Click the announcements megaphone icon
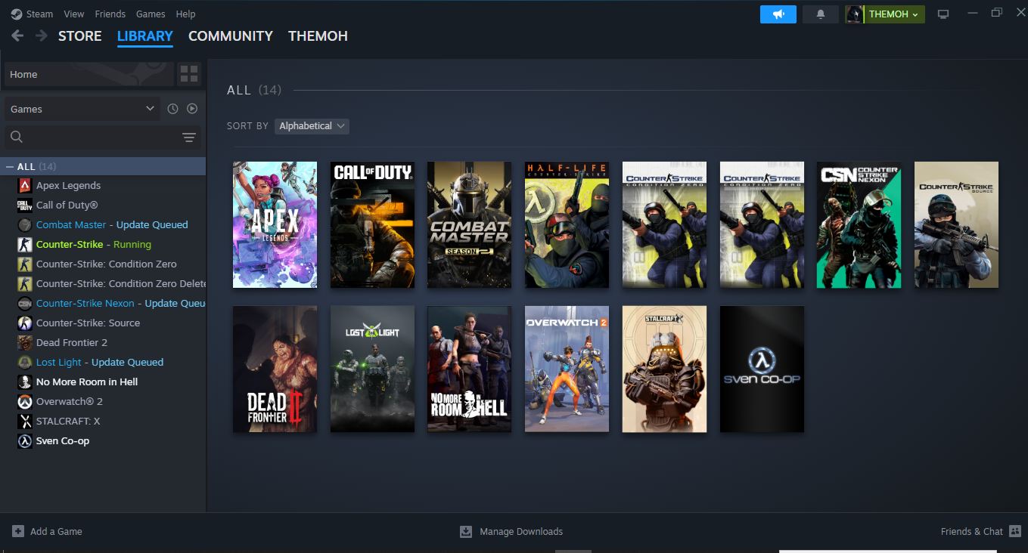 (778, 14)
